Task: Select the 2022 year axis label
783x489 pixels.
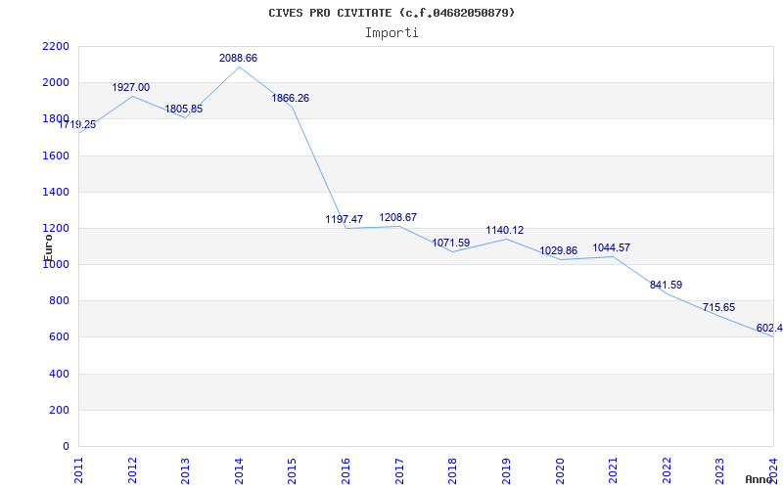Action: click(668, 468)
